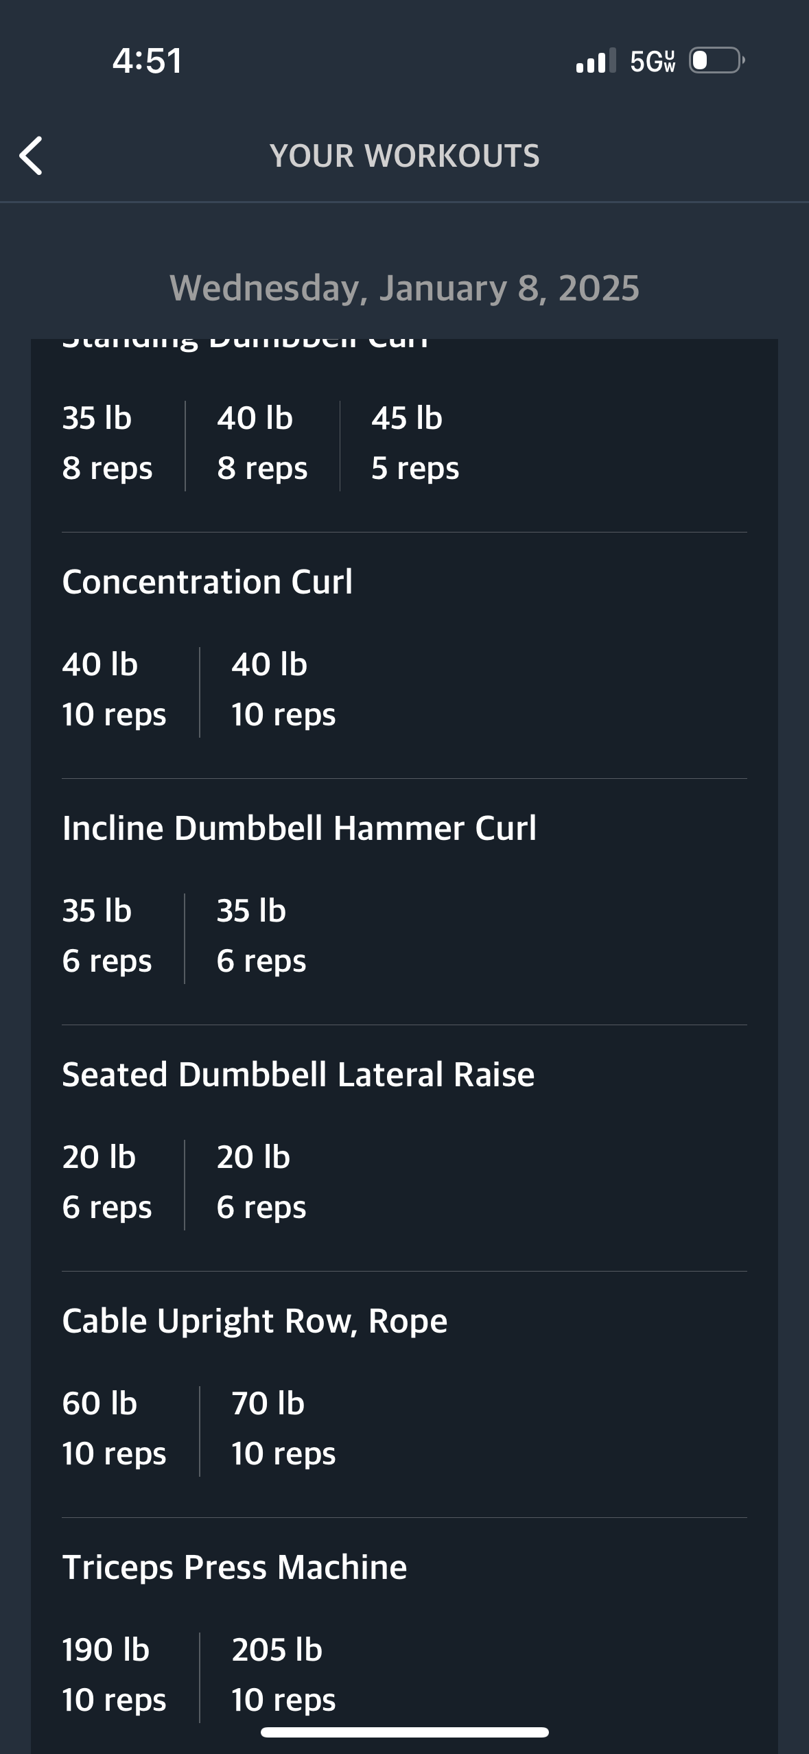
Task: Select the 45 lb 5 reps set
Action: point(415,443)
